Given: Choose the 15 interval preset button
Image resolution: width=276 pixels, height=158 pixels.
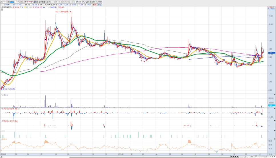Looking at the screenshot, I should click(x=61, y=2).
